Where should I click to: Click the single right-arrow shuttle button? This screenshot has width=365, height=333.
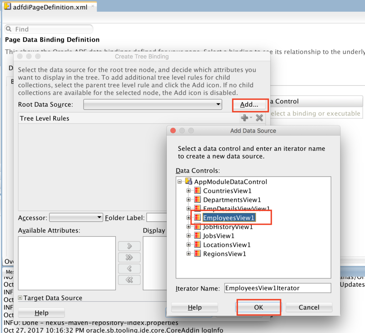tap(129, 246)
